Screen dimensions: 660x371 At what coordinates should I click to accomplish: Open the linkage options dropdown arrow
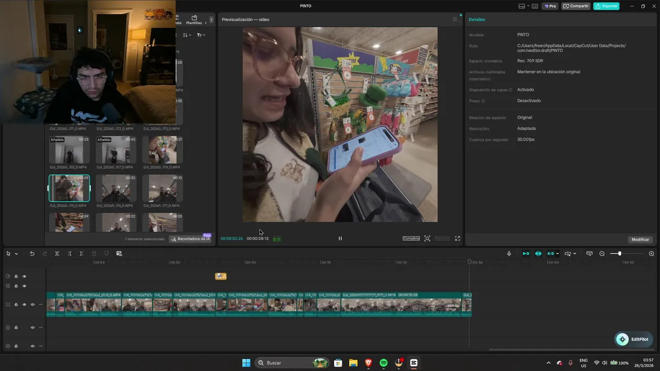(557, 254)
